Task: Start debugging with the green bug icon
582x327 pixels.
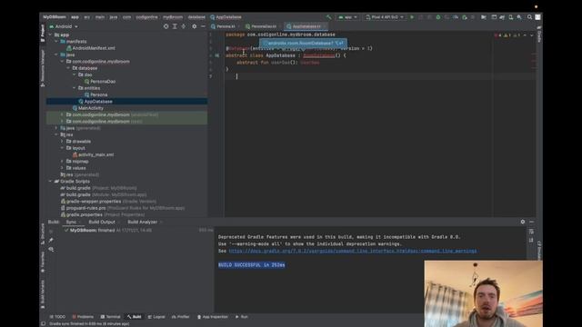Action: [x=438, y=17]
